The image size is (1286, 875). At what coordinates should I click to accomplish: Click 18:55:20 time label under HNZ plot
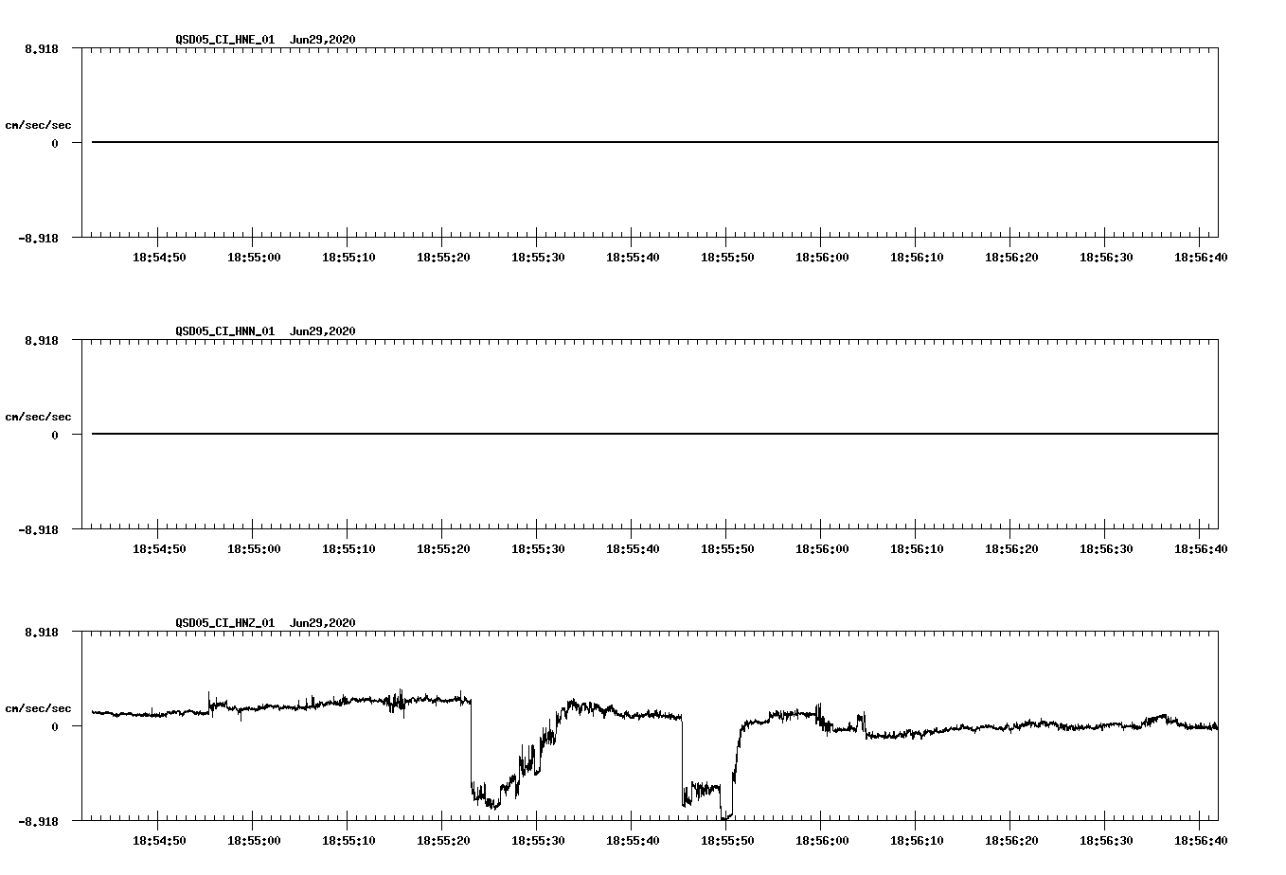[x=443, y=841]
